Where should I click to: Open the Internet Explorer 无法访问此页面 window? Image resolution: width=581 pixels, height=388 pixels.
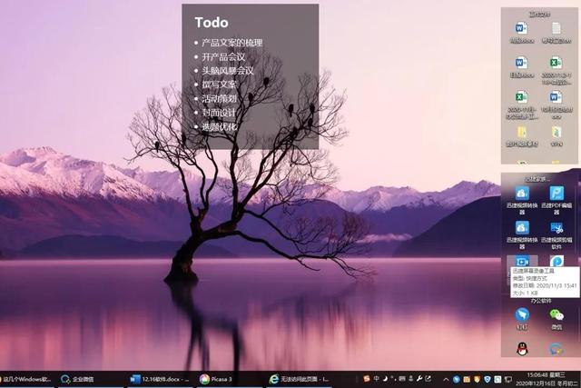[300, 379]
